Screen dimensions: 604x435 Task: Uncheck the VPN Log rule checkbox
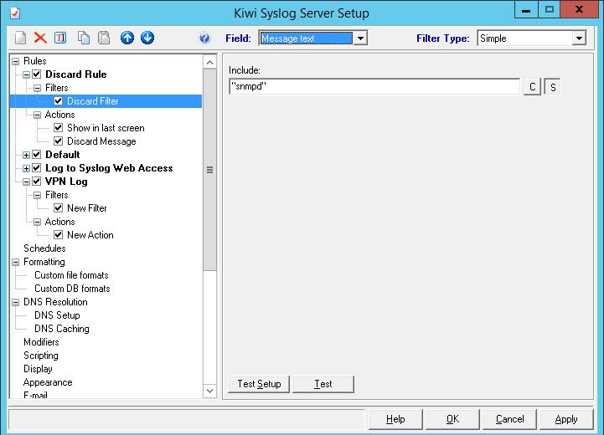point(37,182)
